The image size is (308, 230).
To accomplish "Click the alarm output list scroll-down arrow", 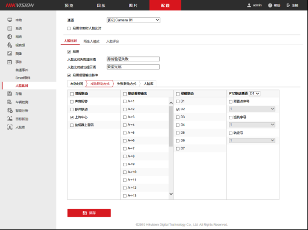I will click(171, 194).
